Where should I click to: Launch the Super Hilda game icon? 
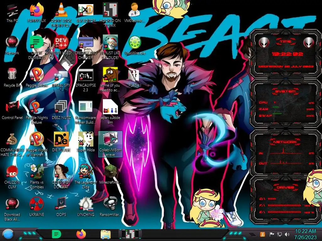tap(86, 142)
